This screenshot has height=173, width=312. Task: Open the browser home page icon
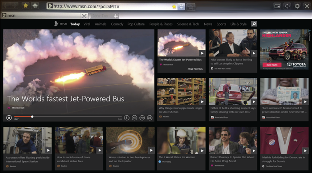click(35, 6)
